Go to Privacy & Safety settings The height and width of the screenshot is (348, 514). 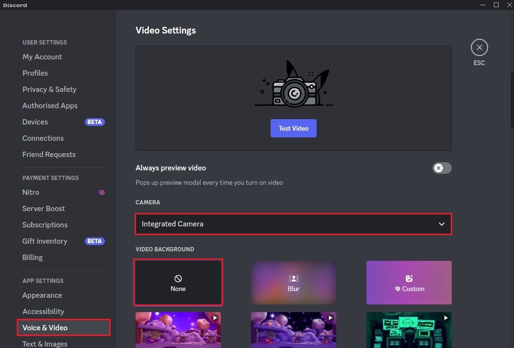[x=49, y=89]
